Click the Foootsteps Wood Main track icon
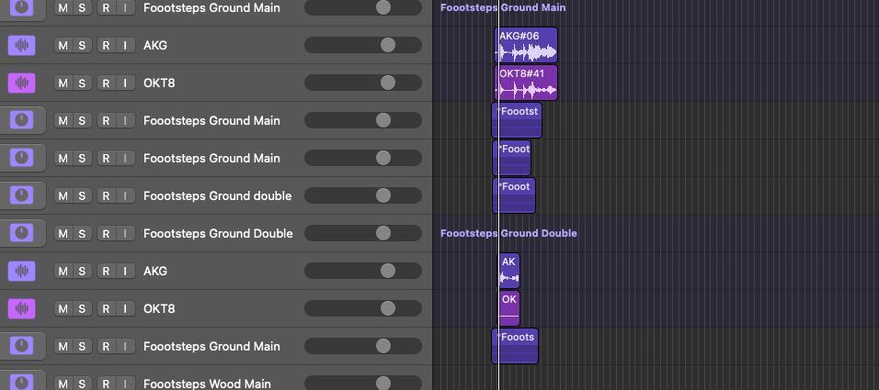Image resolution: width=879 pixels, height=390 pixels. click(x=21, y=383)
